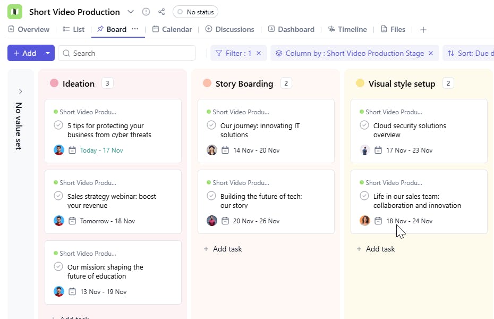
Task: Click the green project logo icon
Action: click(x=15, y=12)
